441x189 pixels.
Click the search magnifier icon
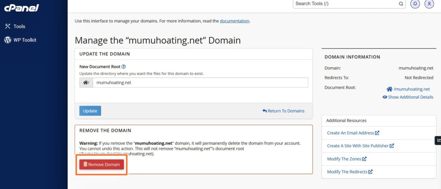tap(401, 4)
